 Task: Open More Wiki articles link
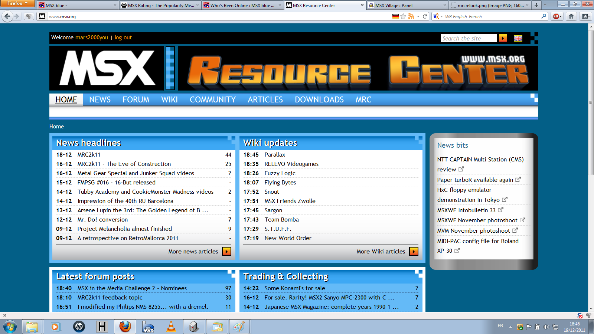pos(381,251)
